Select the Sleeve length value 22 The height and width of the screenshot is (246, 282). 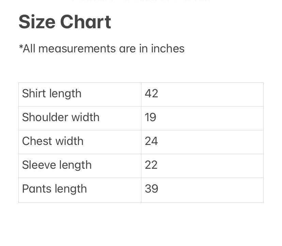pyautogui.click(x=151, y=165)
